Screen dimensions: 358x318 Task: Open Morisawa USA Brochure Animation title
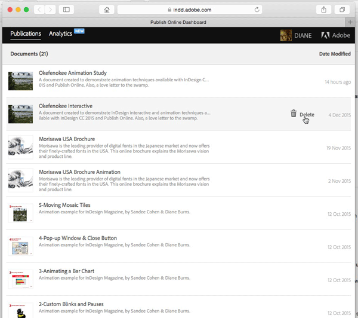(x=79, y=172)
